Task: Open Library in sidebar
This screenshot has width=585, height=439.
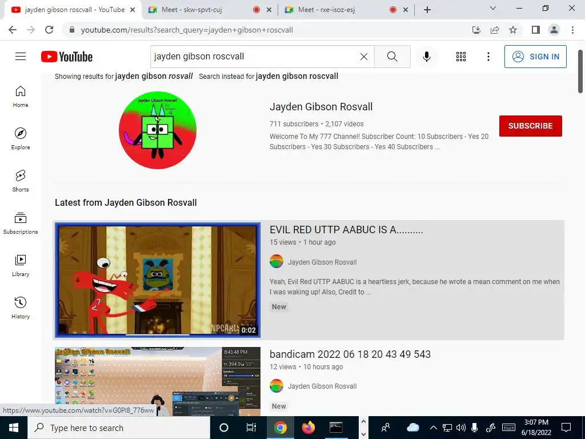Action: (21, 265)
